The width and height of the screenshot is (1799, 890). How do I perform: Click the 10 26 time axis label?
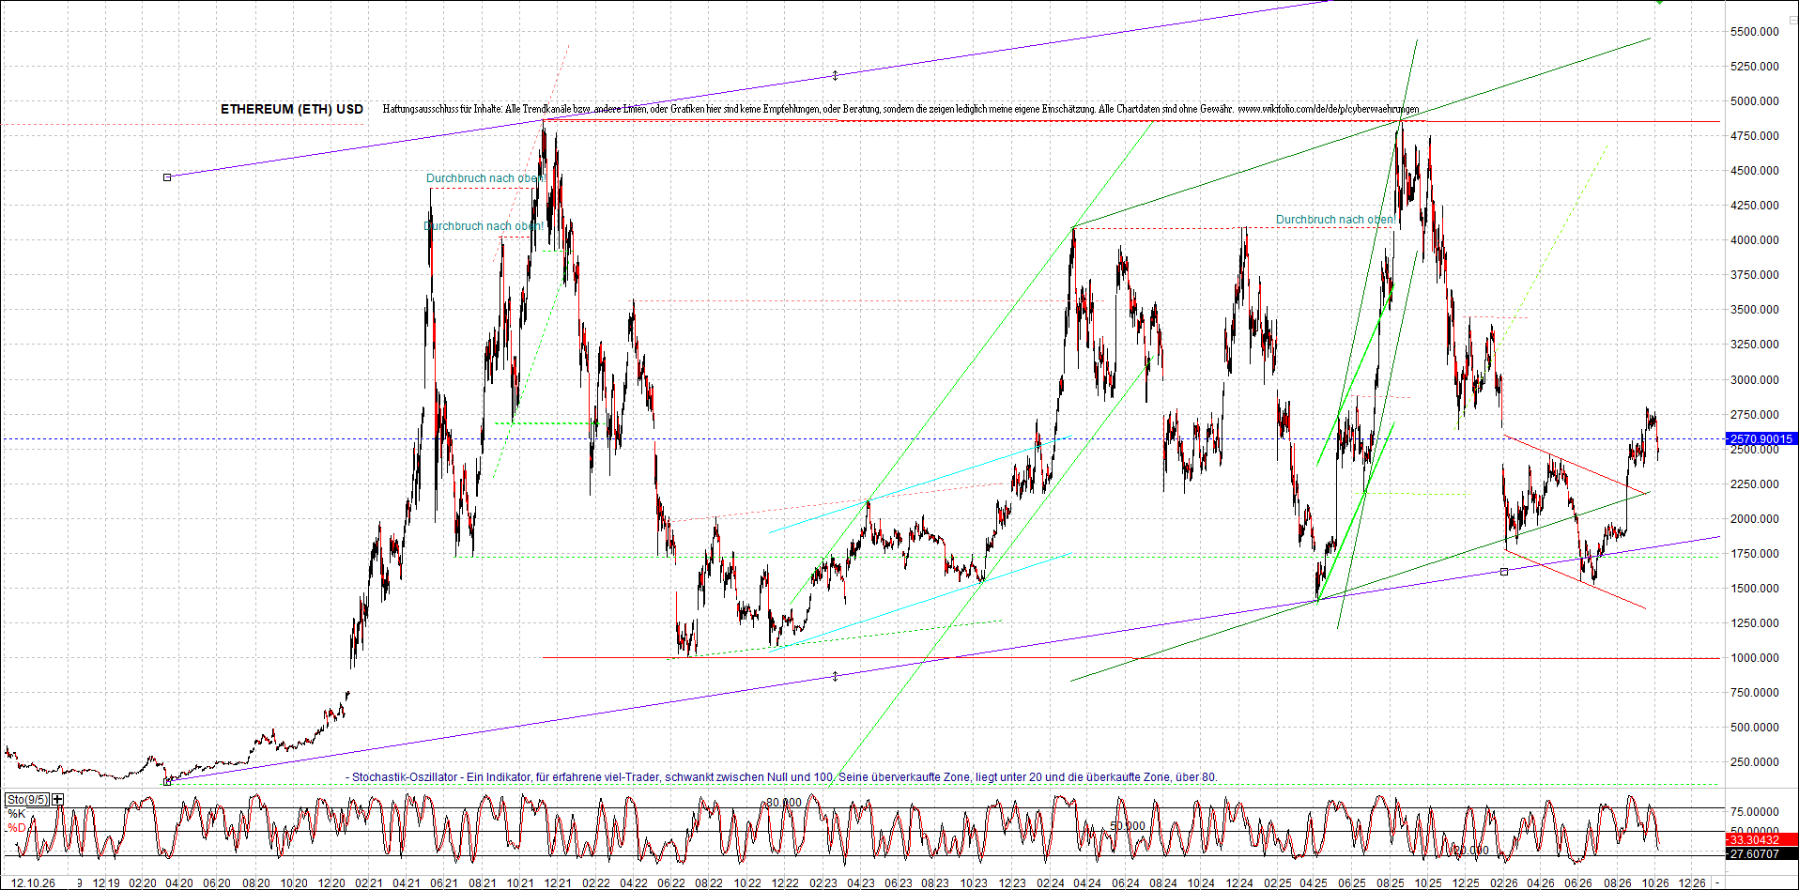tap(1654, 883)
